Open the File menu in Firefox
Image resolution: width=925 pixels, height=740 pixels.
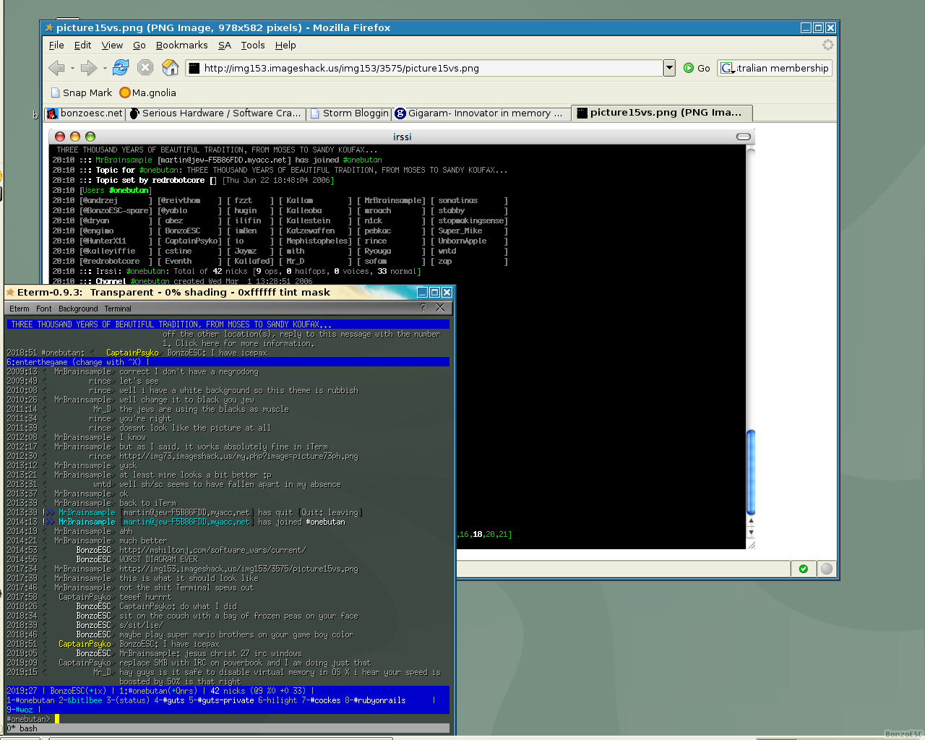(x=56, y=45)
